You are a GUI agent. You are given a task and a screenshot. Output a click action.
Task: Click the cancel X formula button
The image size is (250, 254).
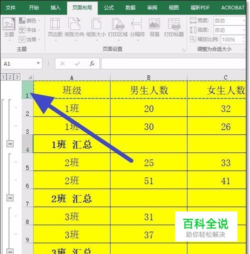(62, 64)
